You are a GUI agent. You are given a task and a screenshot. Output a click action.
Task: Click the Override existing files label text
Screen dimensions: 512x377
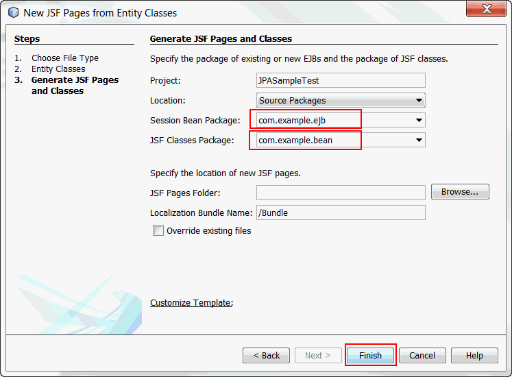click(209, 230)
